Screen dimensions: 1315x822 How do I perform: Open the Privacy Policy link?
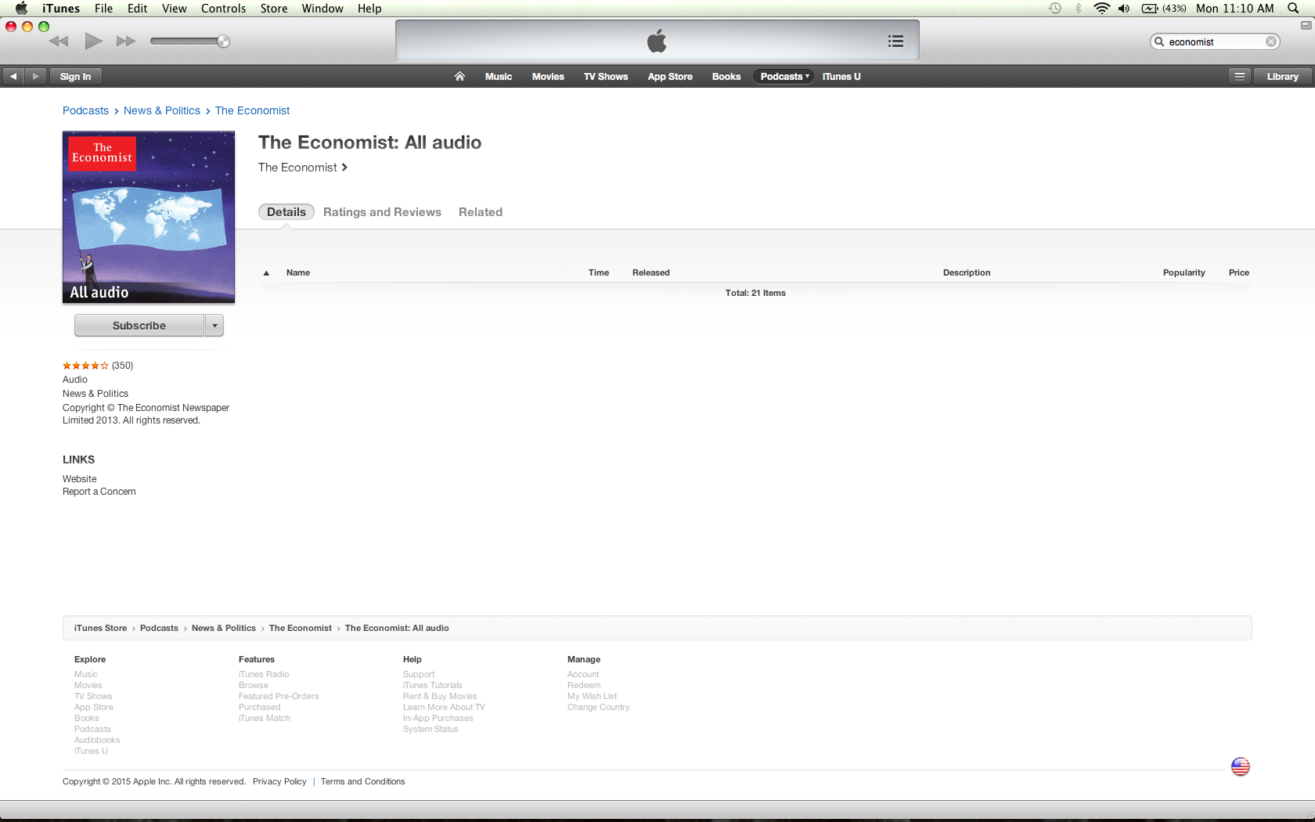coord(279,781)
